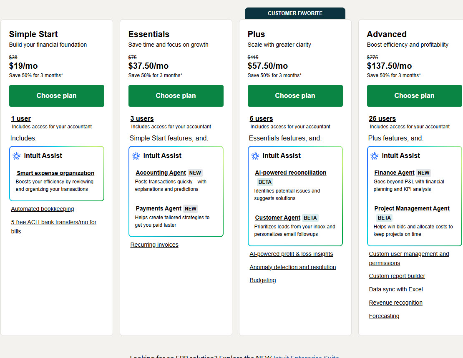Choose the Advanced plan

point(415,95)
